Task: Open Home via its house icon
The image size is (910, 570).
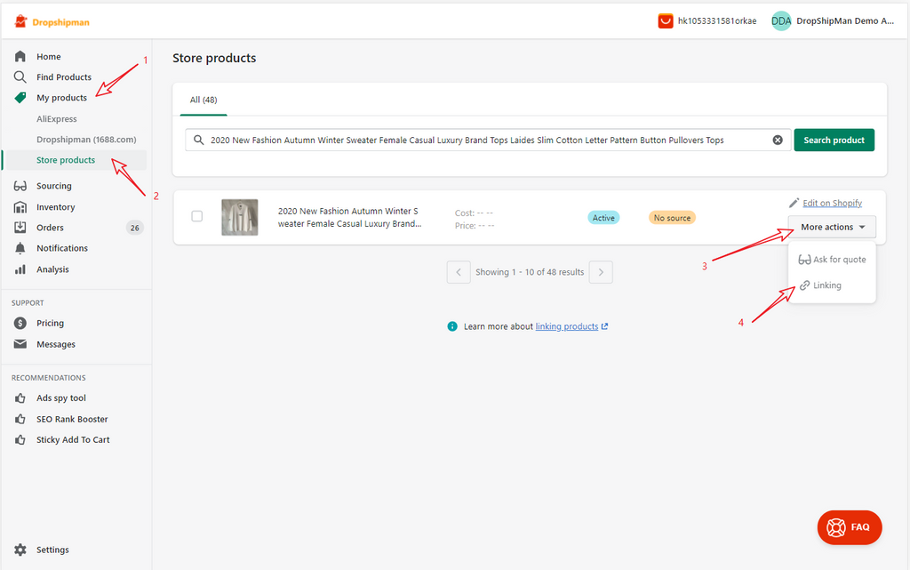Action: 20,56
